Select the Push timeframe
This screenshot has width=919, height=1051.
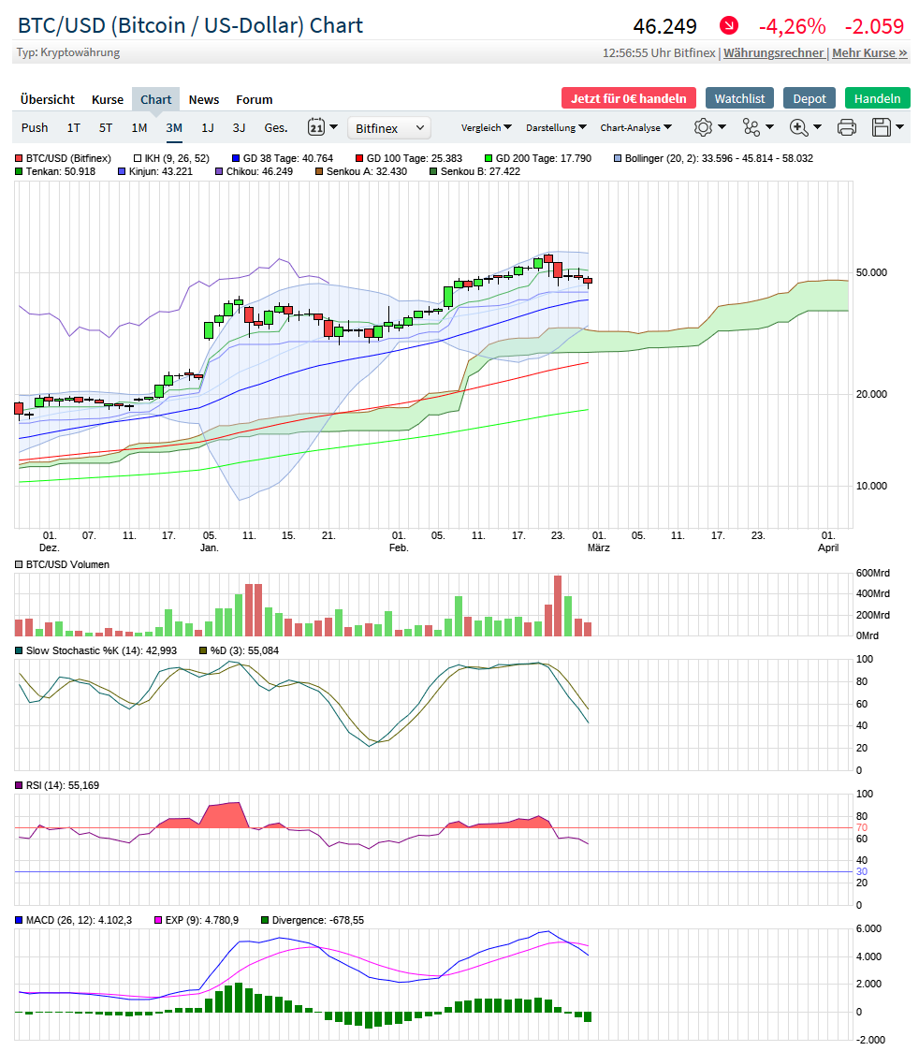coord(35,127)
